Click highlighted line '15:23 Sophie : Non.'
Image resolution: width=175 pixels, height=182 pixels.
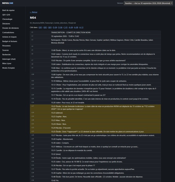(95, 117)
